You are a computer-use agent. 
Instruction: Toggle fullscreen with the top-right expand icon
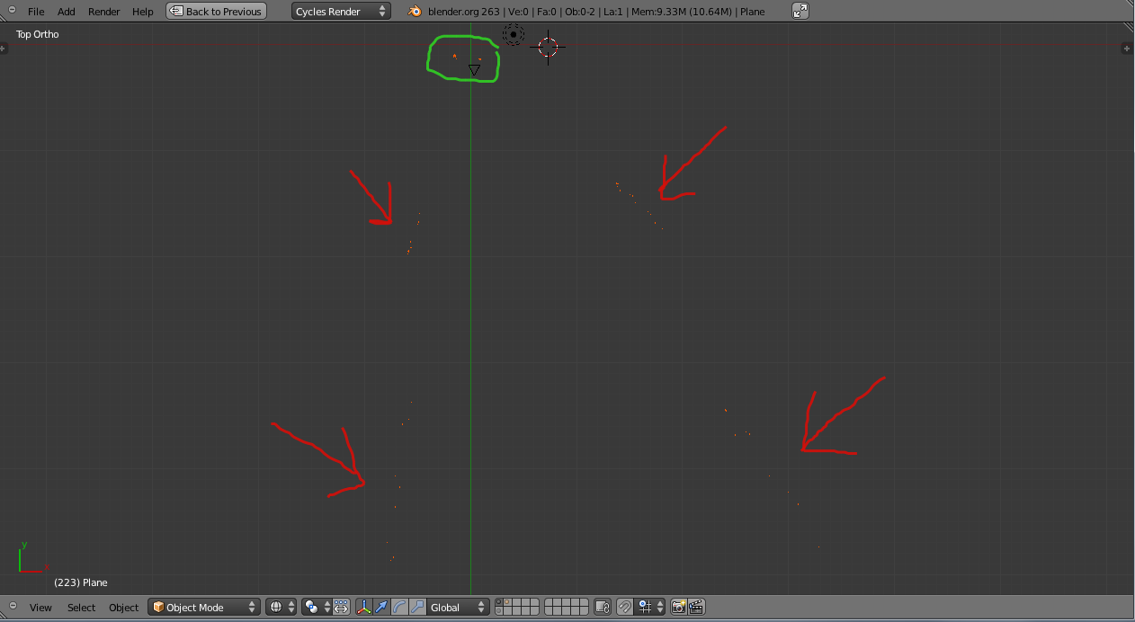click(800, 11)
